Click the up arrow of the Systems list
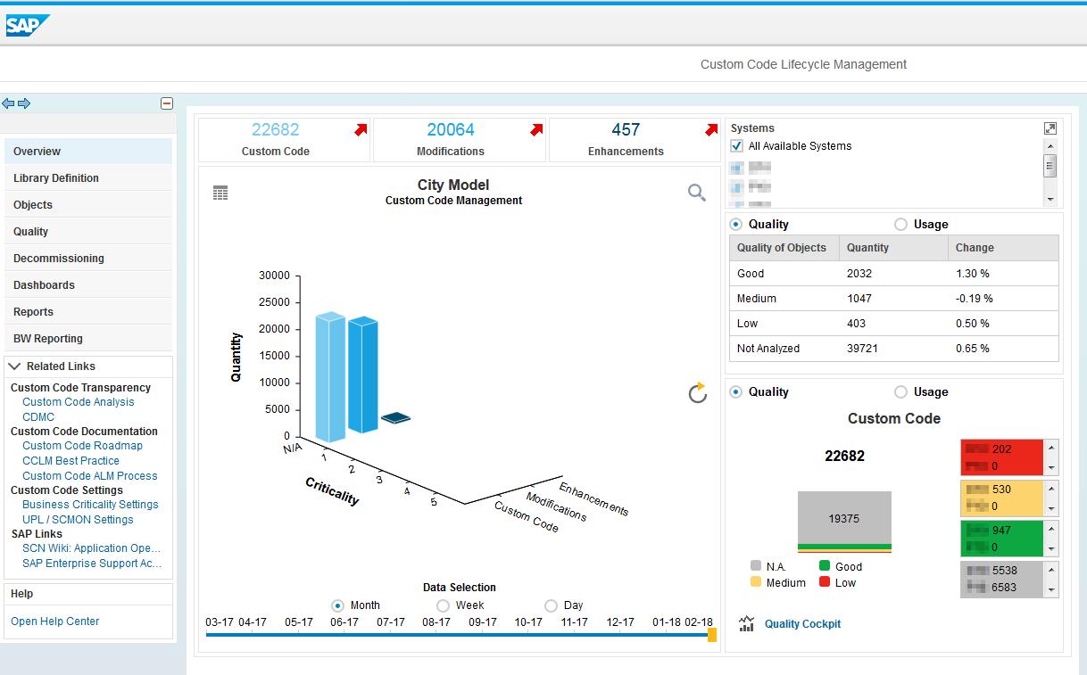 click(x=1050, y=146)
